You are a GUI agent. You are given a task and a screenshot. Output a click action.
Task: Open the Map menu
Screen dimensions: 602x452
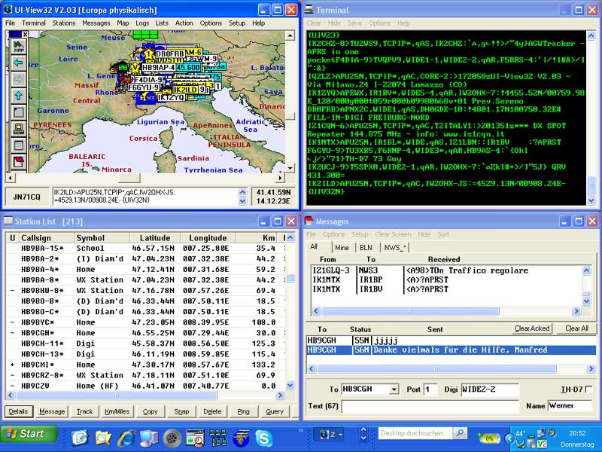(123, 23)
